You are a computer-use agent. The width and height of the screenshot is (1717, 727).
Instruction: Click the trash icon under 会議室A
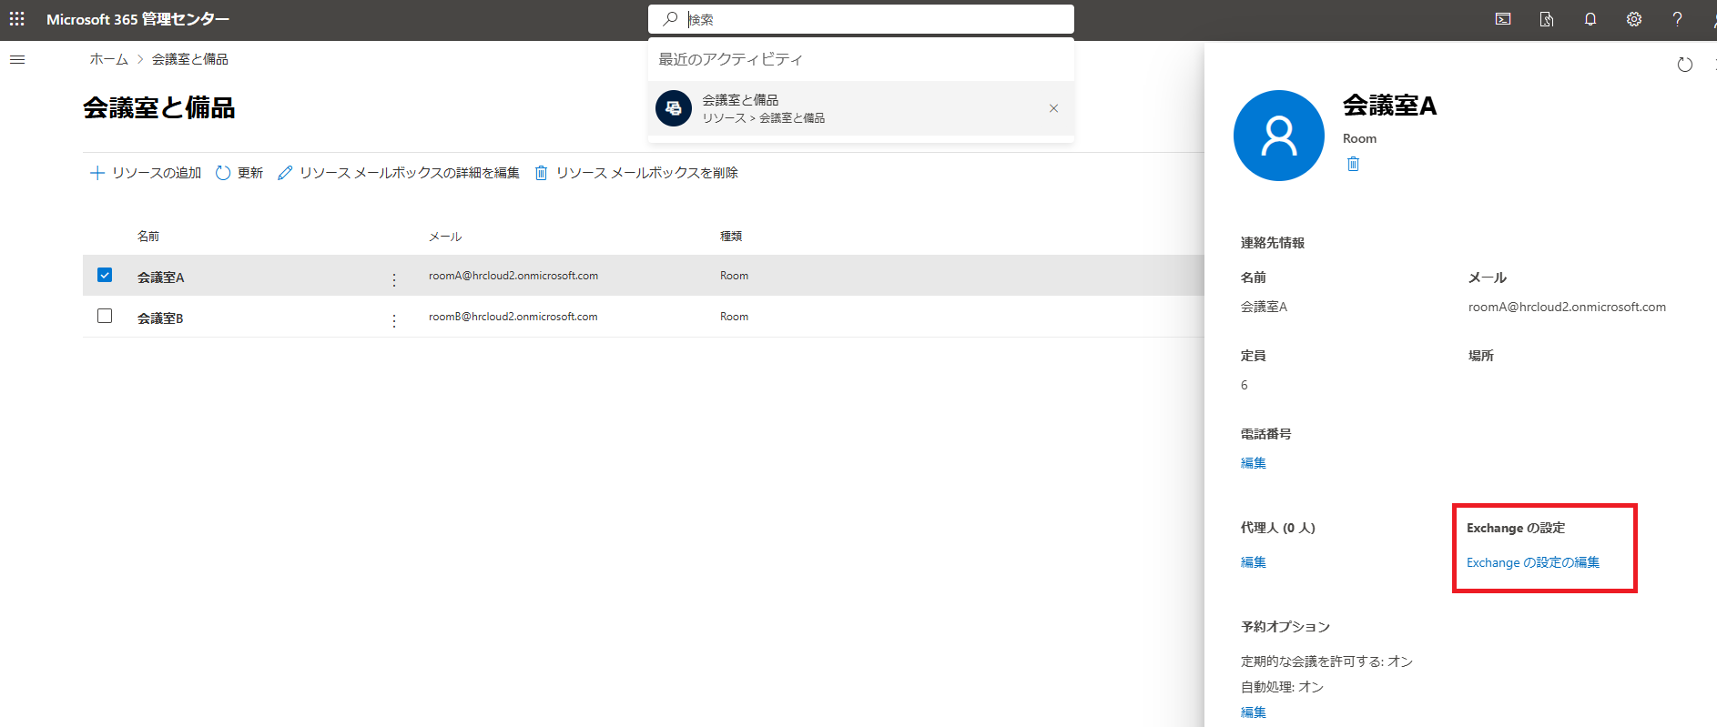click(1353, 164)
